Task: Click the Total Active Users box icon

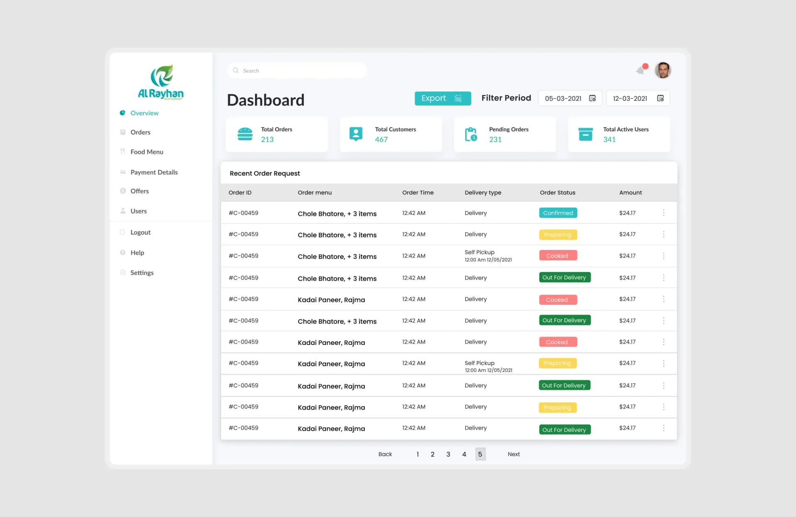Action: tap(585, 134)
